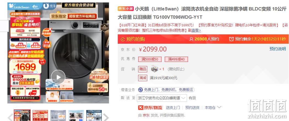Click the previous thumbnail arrow
289x121 pixels.
pyautogui.click(x=10, y=117)
